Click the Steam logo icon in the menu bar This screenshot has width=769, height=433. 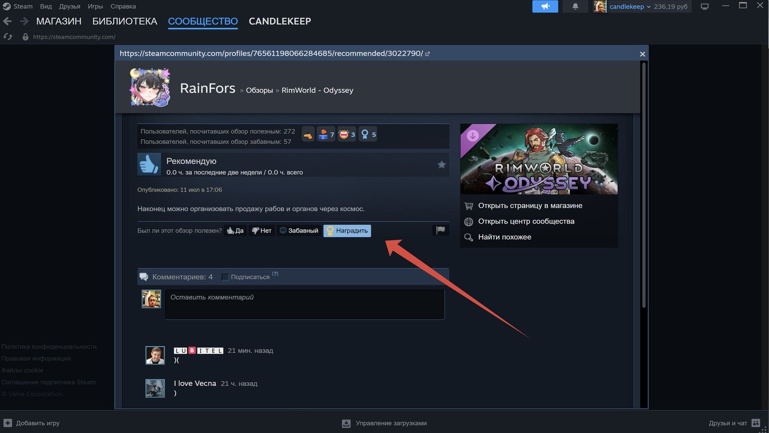(7, 6)
